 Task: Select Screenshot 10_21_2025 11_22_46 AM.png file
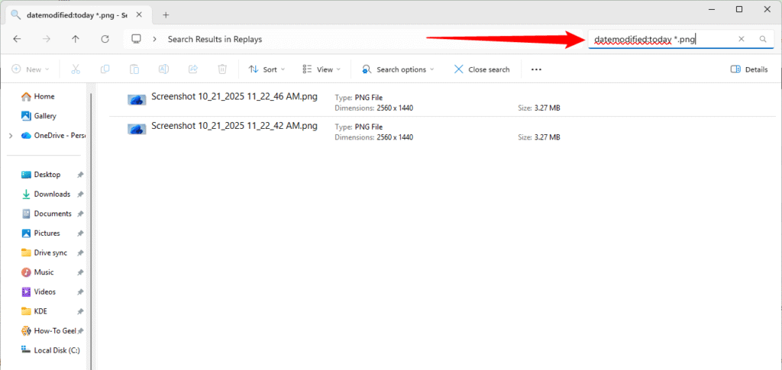234,98
